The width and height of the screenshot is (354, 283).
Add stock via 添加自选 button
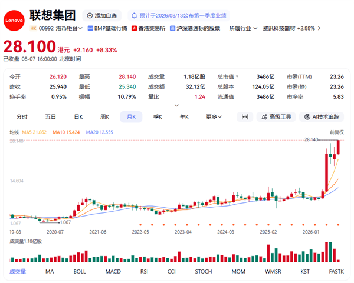pyautogui.click(x=102, y=15)
